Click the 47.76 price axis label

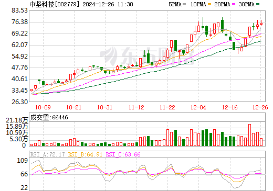click(x=19, y=68)
